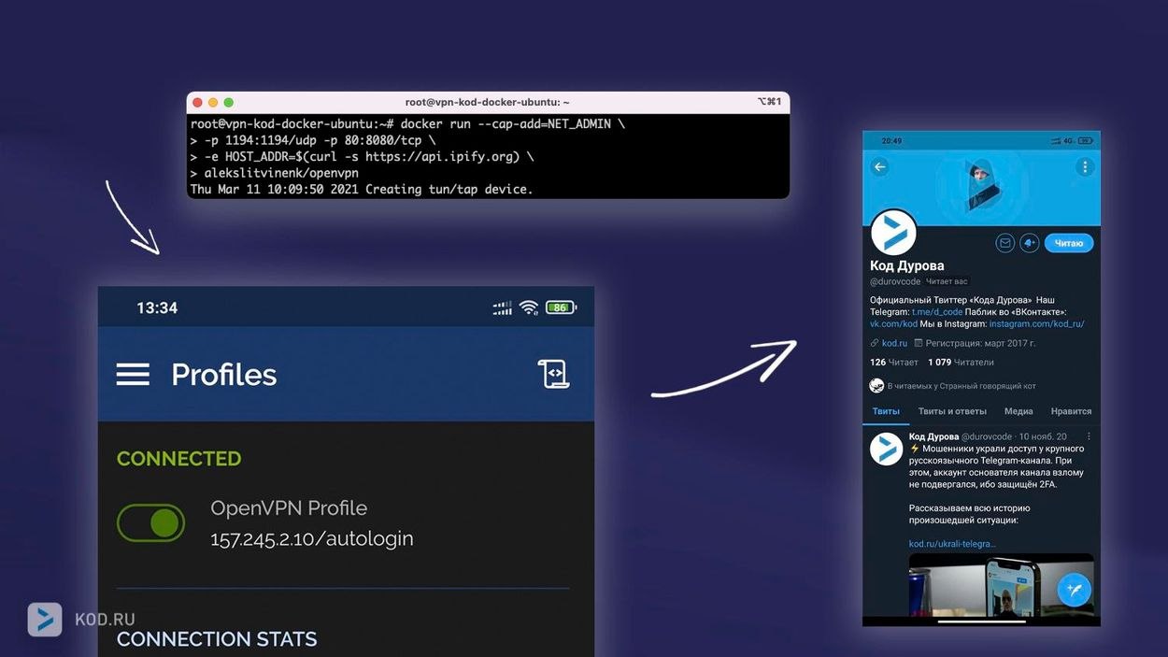The width and height of the screenshot is (1168, 657).
Task: Minimize the terminal with yellow button
Action: point(213,102)
